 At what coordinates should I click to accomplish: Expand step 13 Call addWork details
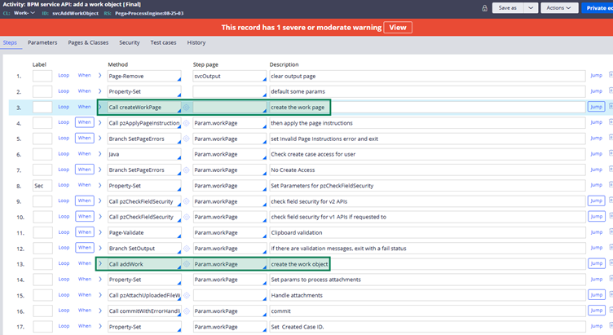(x=100, y=264)
